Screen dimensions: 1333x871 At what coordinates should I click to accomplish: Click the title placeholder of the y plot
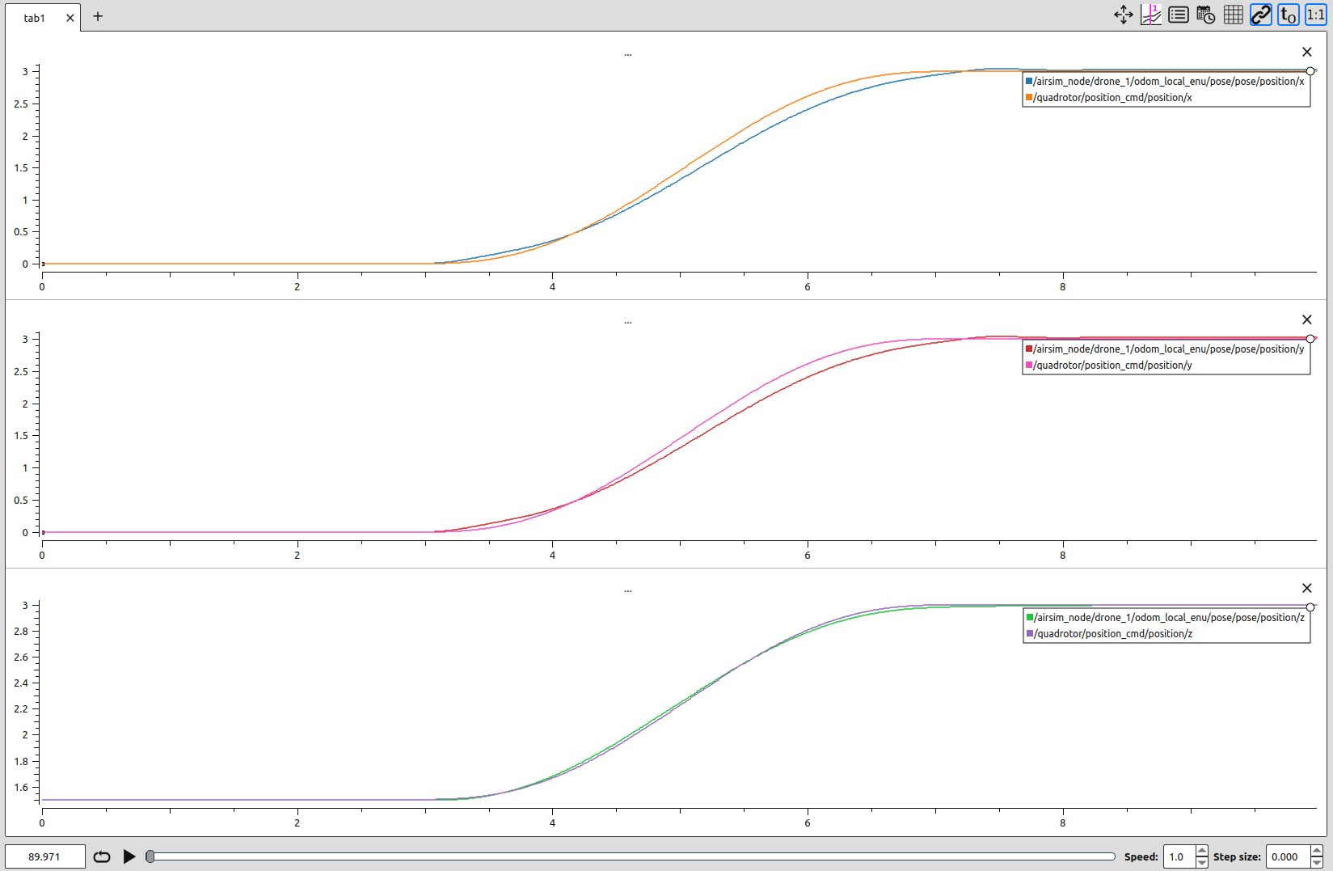click(628, 322)
